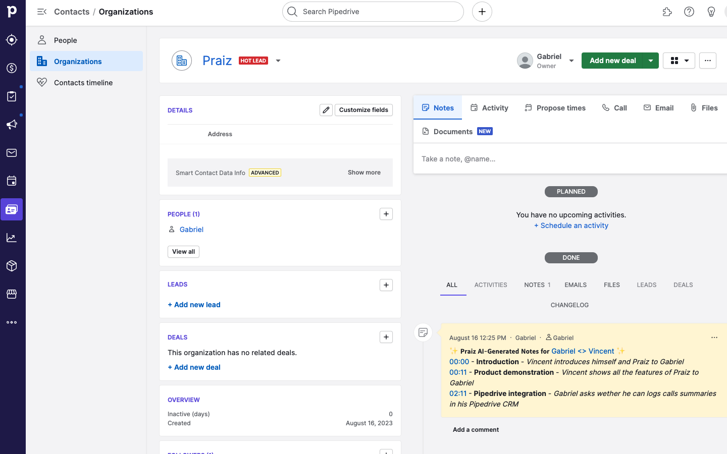Click Gabriel <> Vincent link in note
This screenshot has height=454, width=727.
[x=583, y=351]
